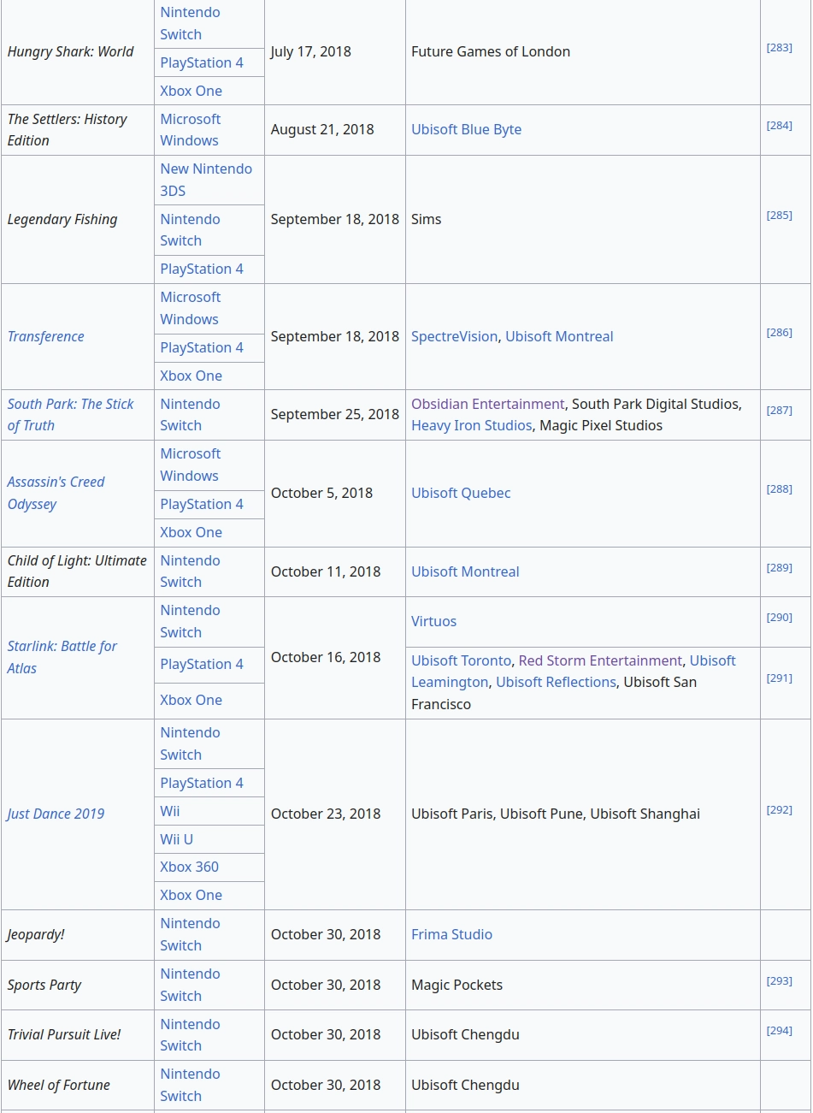Click Red Storm Entertainment link
The height and width of the screenshot is (1113, 813).
[x=600, y=660]
